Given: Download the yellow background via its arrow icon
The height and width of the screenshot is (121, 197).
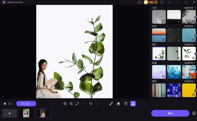Looking at the screenshot, I should click(194, 95).
